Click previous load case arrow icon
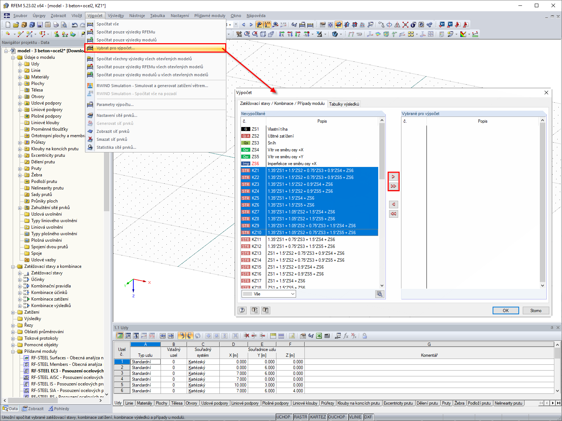The width and height of the screenshot is (562, 421). (x=243, y=25)
